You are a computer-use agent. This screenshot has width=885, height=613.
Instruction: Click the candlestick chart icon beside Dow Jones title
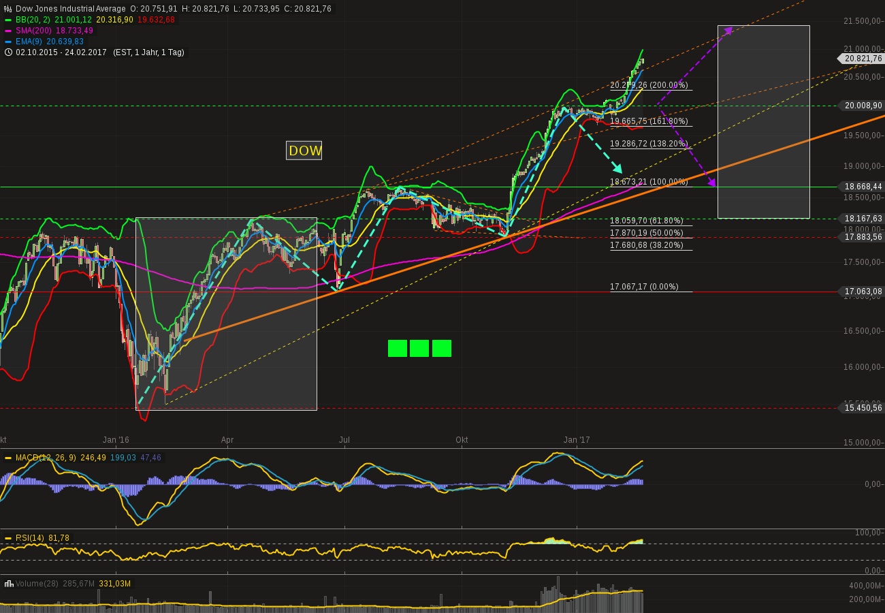[8, 9]
